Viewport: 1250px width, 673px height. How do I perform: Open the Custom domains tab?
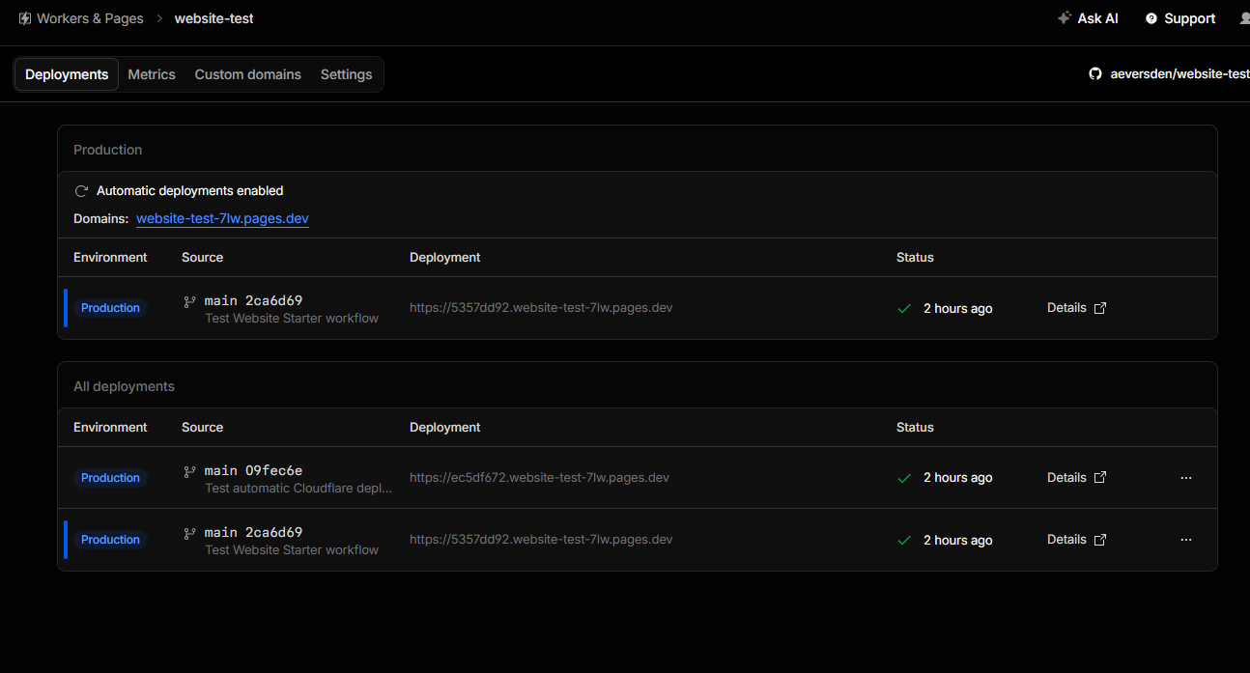click(x=248, y=74)
